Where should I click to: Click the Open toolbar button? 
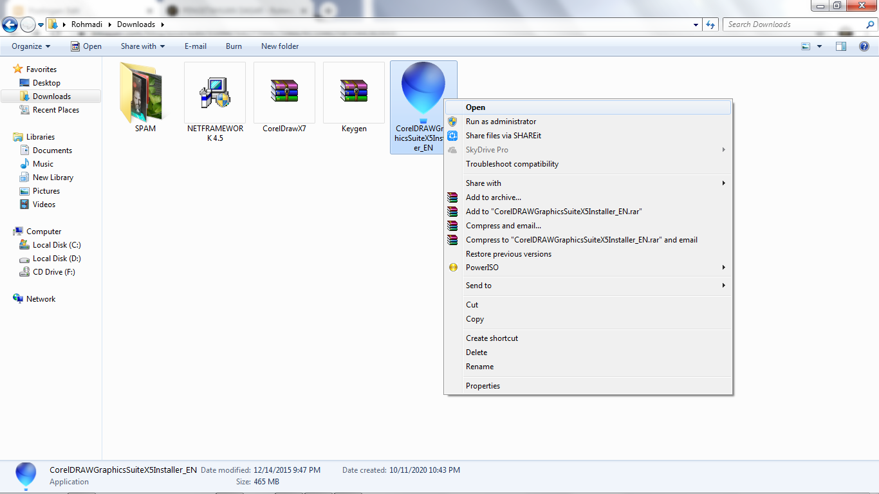86,46
